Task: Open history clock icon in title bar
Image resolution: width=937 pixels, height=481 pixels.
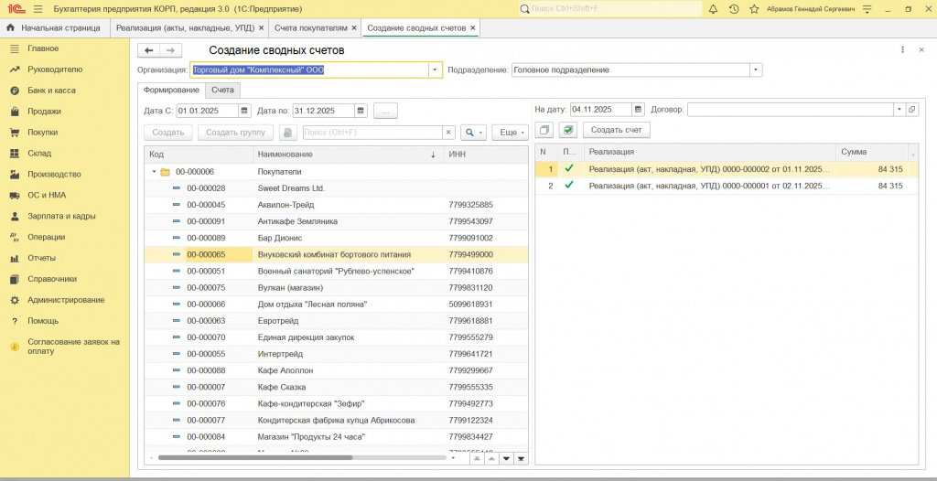Action: click(733, 8)
